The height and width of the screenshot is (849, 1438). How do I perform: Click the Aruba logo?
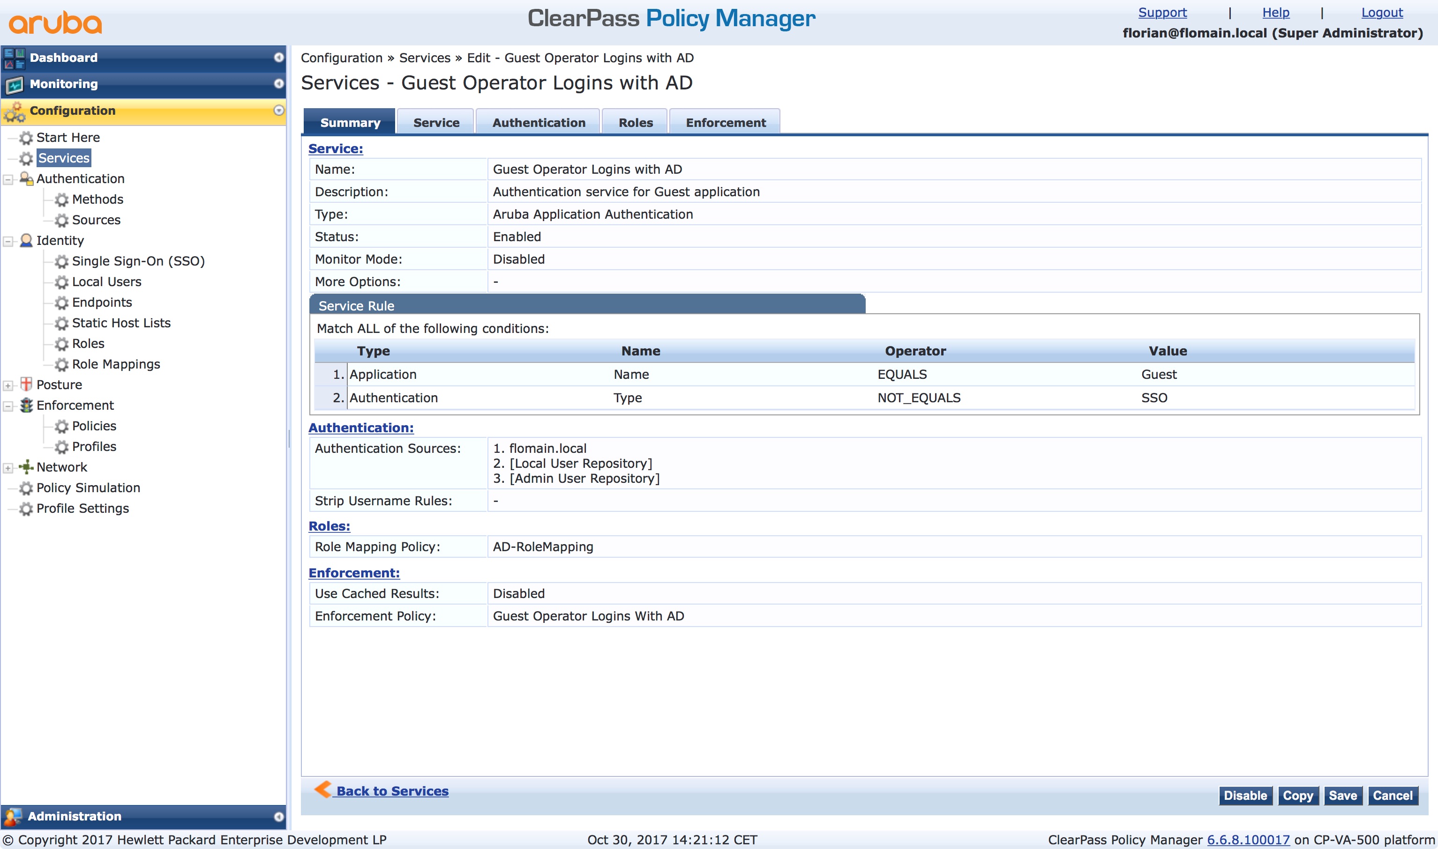tap(55, 23)
